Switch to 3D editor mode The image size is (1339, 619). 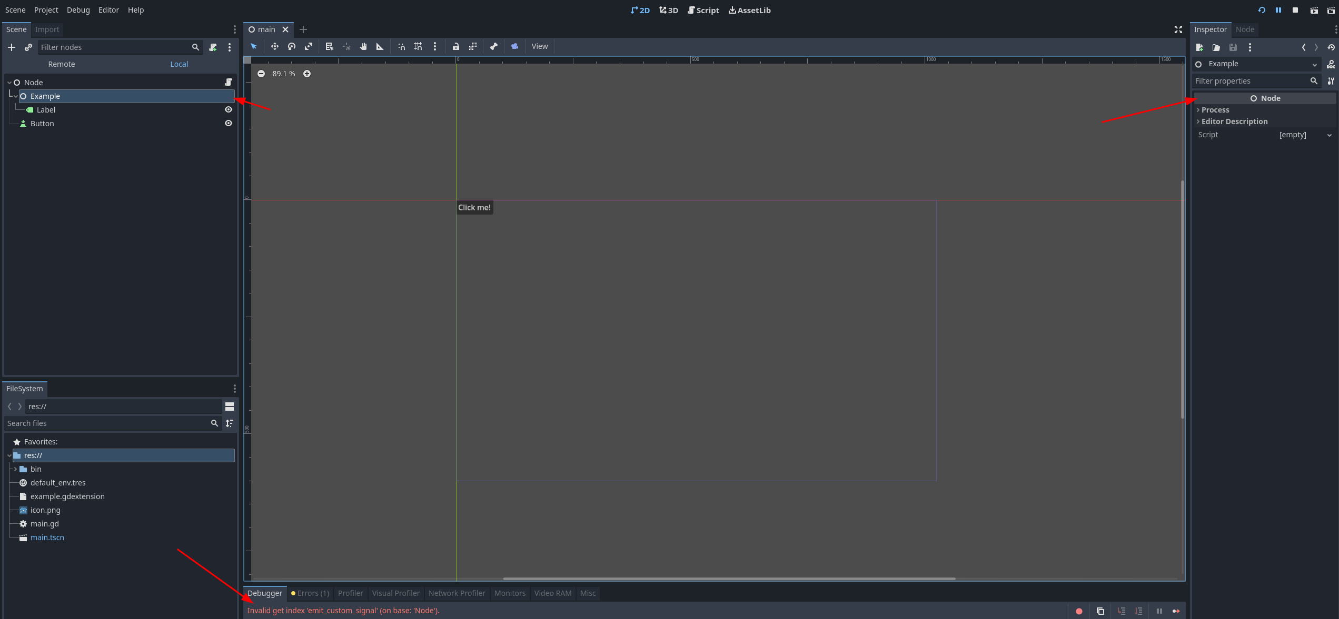point(668,10)
